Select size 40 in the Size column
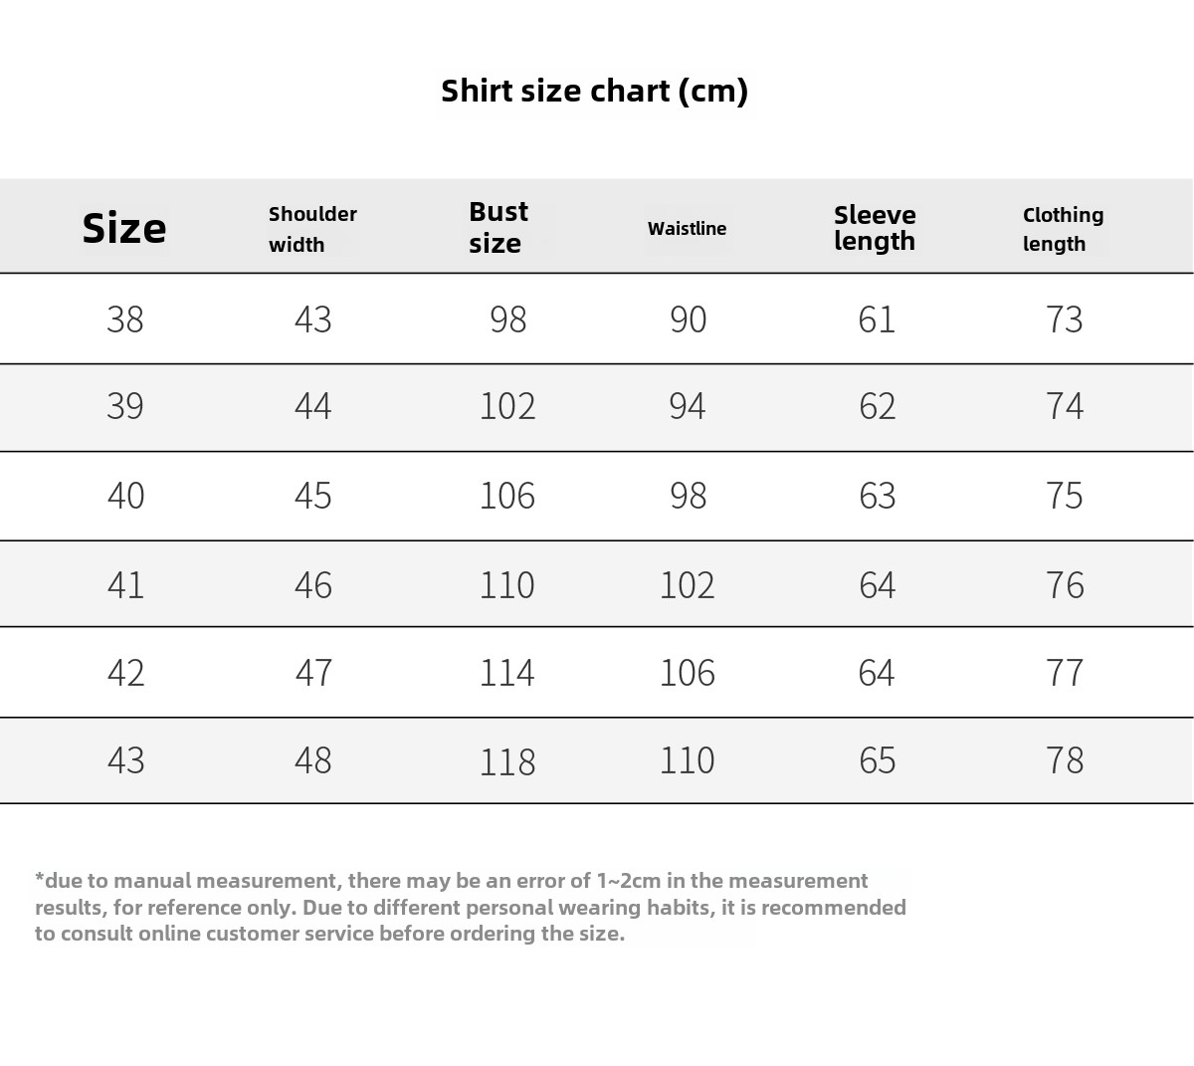The height and width of the screenshot is (1066, 1194). tap(125, 496)
